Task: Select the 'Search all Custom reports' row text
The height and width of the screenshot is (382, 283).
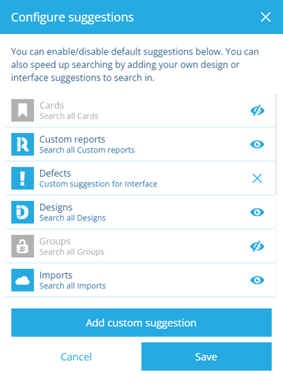Action: (x=87, y=150)
